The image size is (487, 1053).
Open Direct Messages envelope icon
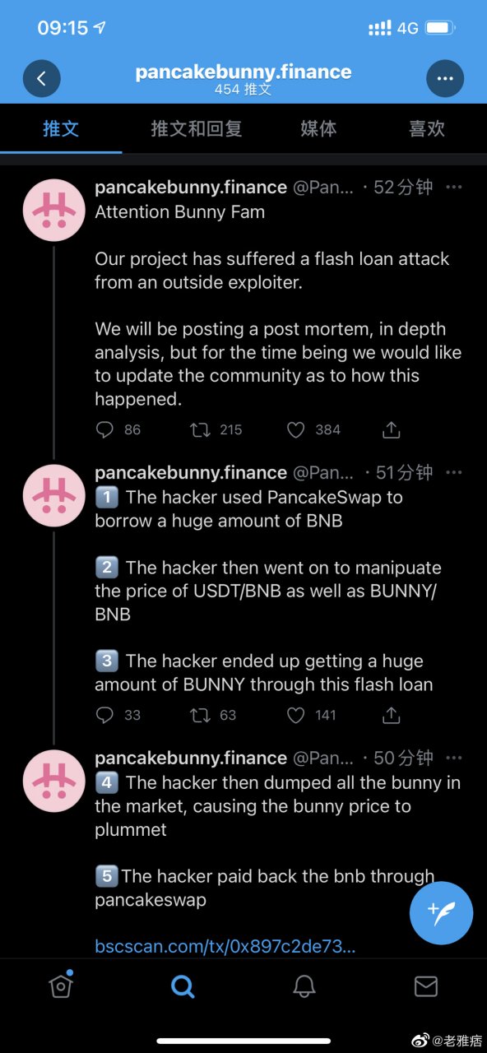click(x=426, y=986)
